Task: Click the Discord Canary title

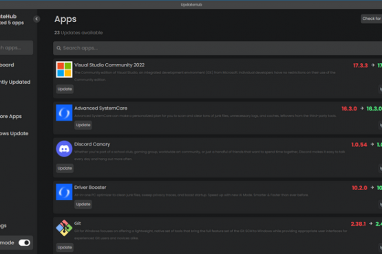Action: click(92, 144)
